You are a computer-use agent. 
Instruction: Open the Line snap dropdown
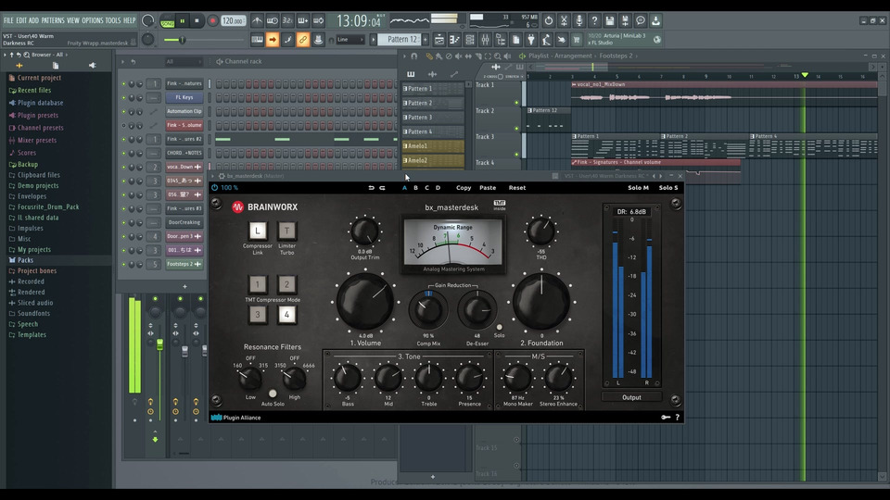coord(350,40)
